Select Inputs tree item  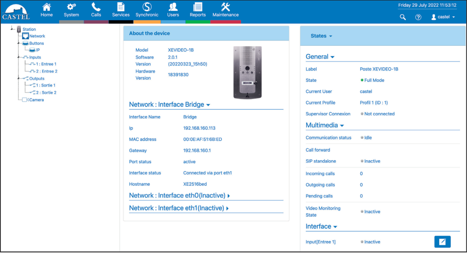point(35,57)
